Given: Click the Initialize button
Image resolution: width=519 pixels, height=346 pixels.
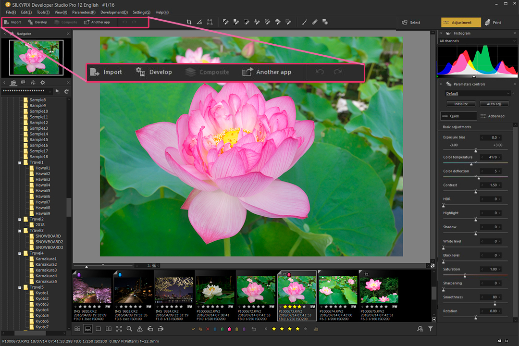Looking at the screenshot, I should click(461, 104).
